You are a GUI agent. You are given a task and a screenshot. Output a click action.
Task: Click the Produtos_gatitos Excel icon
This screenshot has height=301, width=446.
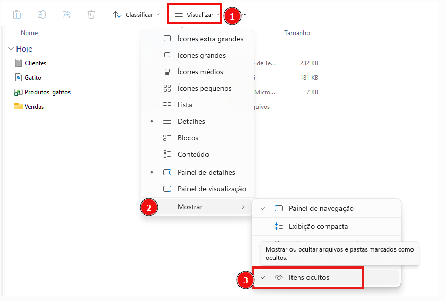click(19, 92)
